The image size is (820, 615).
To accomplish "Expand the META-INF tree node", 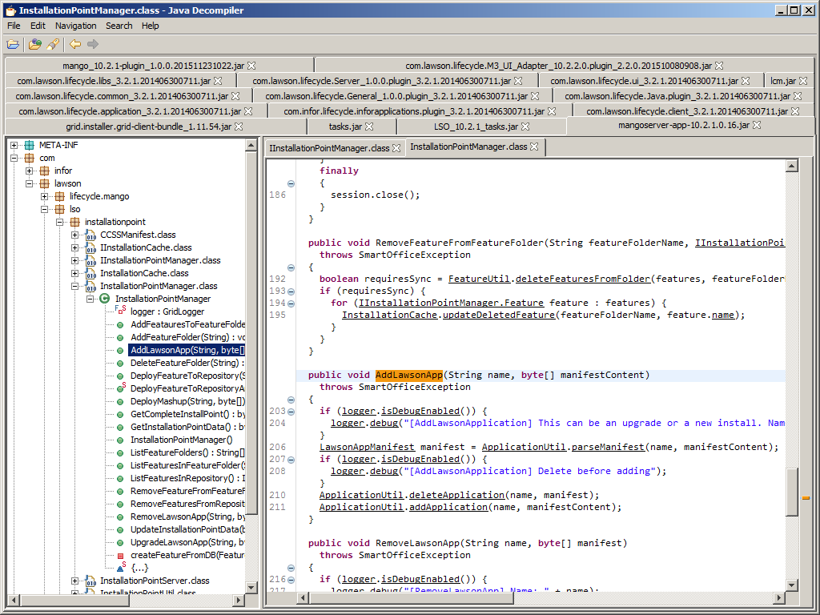I will click(x=15, y=145).
